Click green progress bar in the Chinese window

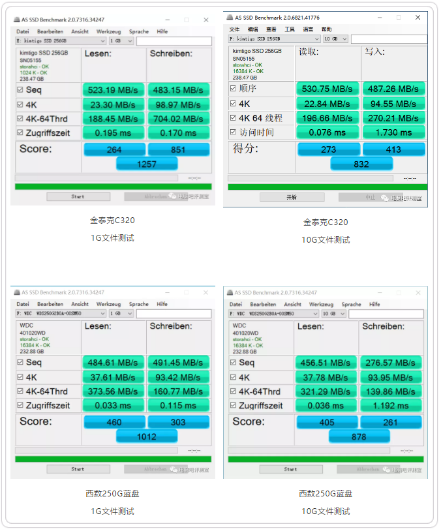tap(326, 187)
